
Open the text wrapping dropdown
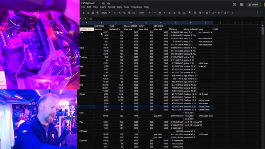220,13
